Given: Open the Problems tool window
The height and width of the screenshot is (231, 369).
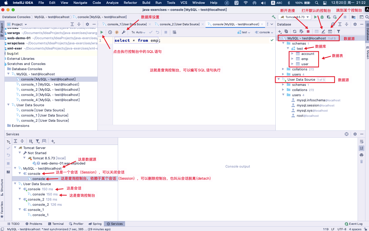Looking at the screenshot, I should 34,224.
